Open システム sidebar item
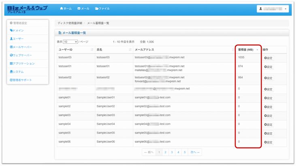The width and height of the screenshot is (296, 166). 17,72
